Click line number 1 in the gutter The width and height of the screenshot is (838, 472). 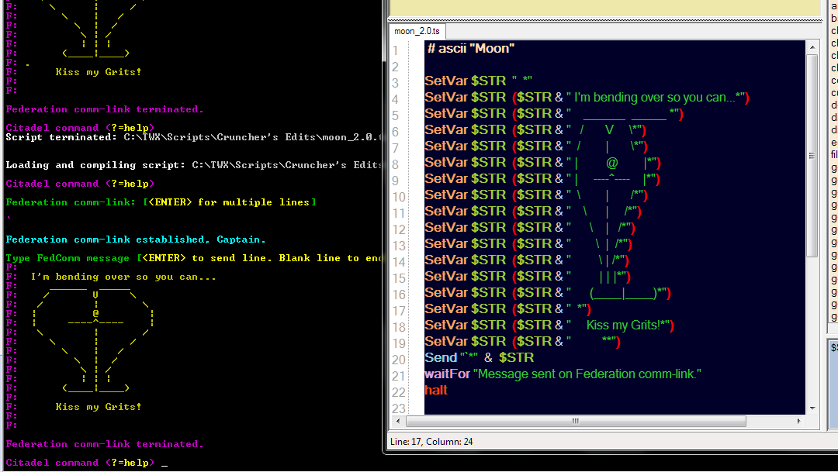pyautogui.click(x=396, y=48)
